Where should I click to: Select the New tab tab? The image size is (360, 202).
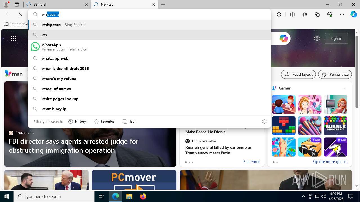124,4
